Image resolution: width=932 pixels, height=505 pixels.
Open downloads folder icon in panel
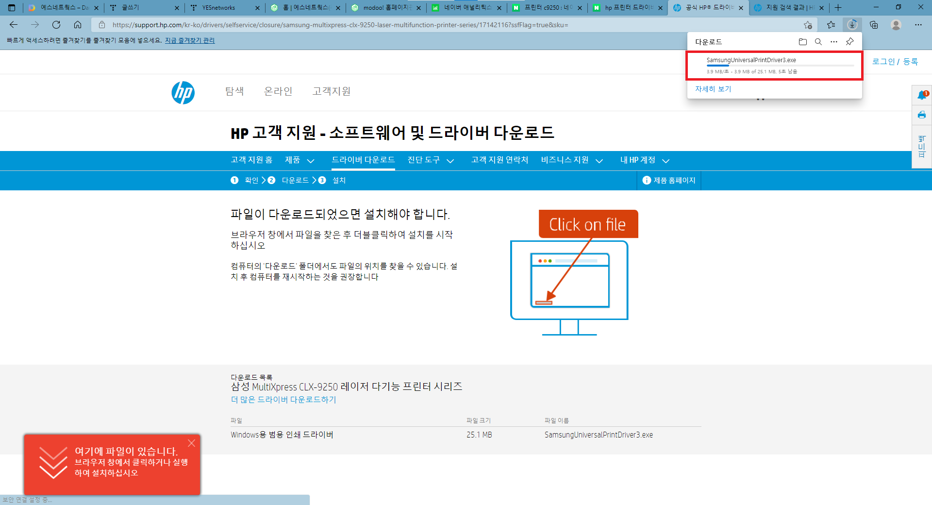click(803, 42)
